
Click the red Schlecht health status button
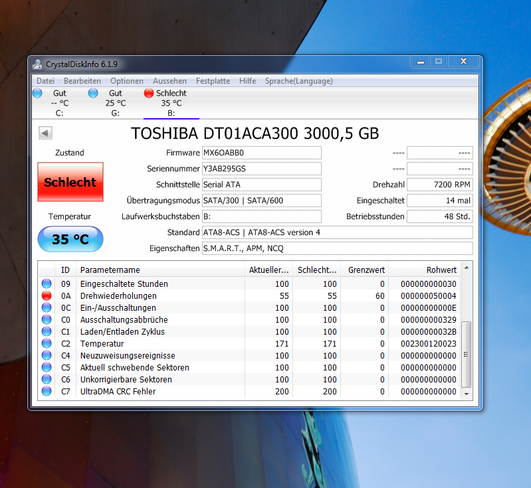70,182
